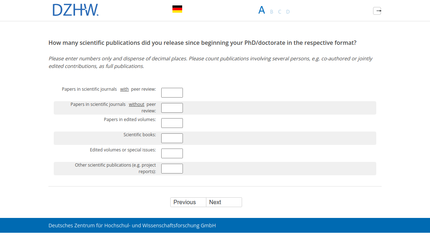Click the Deutsches Zentrum footer text
This screenshot has height=236, width=430.
coord(132,226)
